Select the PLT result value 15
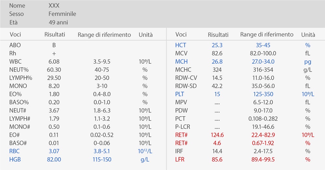 click(217, 94)
